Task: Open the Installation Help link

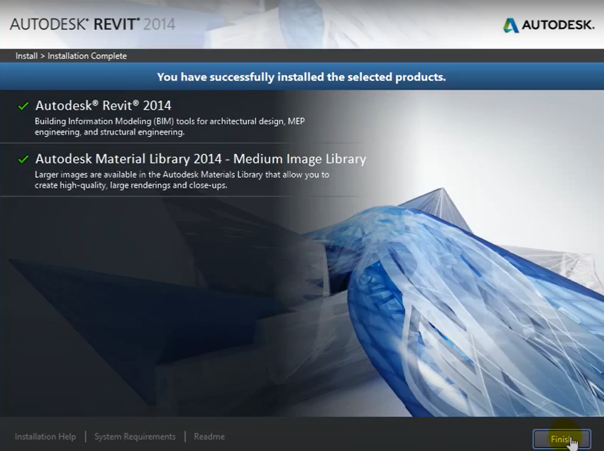Action: tap(45, 436)
